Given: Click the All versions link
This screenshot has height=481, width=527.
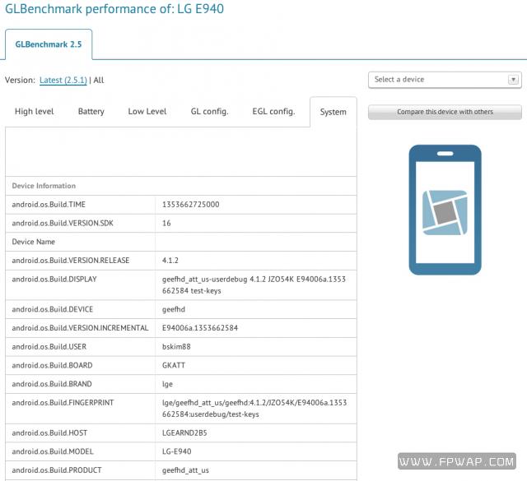Looking at the screenshot, I should point(99,81).
